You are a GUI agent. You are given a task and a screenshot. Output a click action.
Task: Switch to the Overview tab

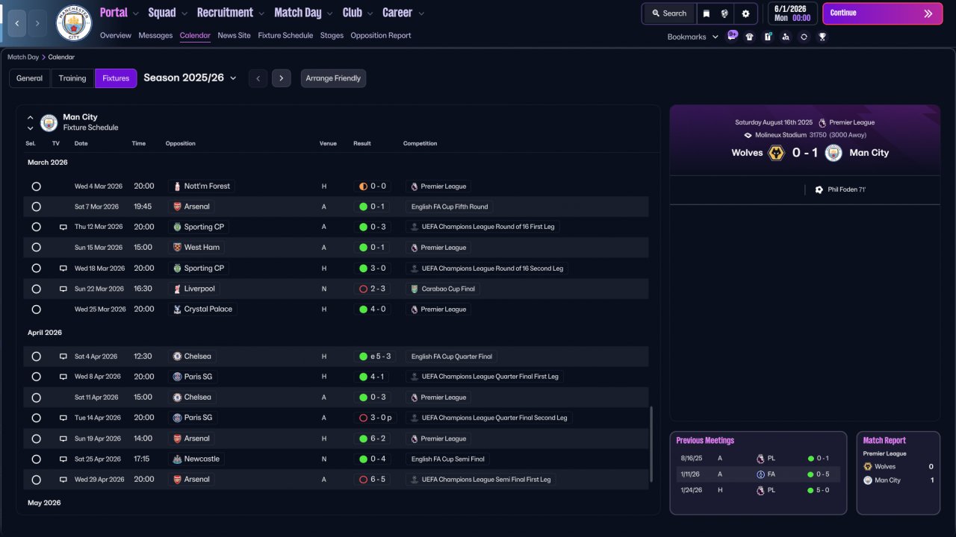(x=115, y=36)
